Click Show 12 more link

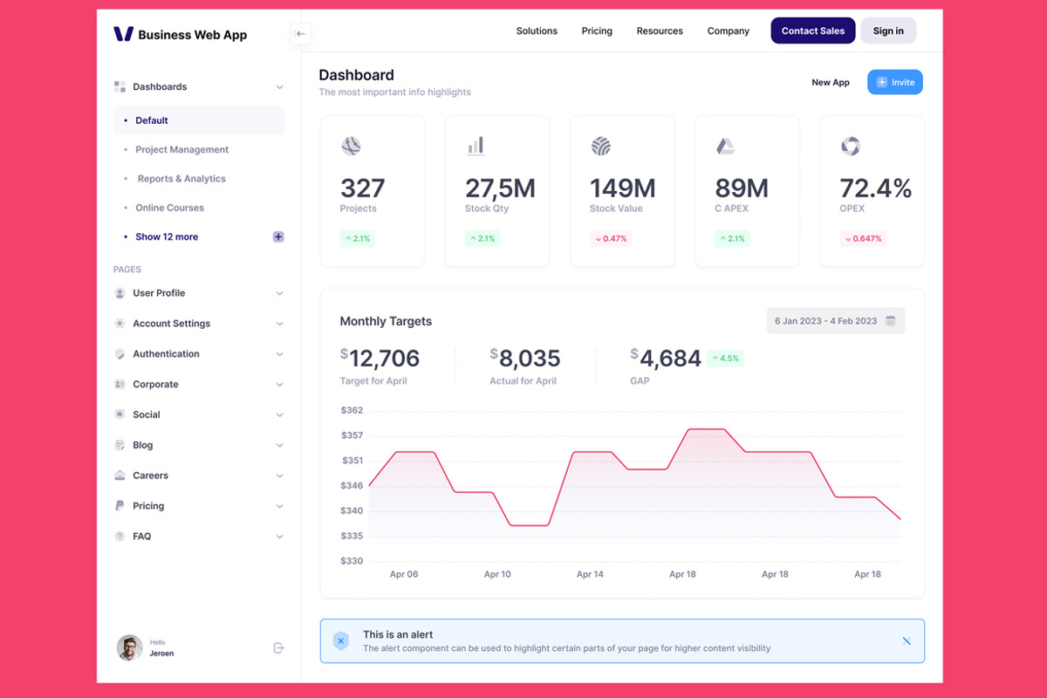click(167, 237)
